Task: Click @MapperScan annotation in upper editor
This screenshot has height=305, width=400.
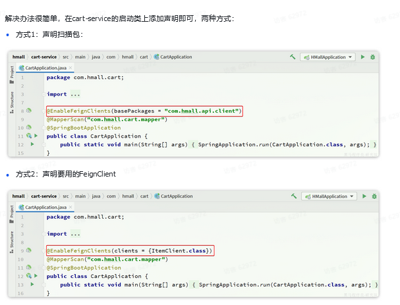Action: [x=65, y=119]
